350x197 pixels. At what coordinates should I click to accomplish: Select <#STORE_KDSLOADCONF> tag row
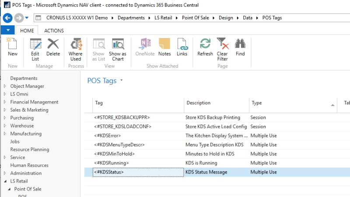coord(217,127)
